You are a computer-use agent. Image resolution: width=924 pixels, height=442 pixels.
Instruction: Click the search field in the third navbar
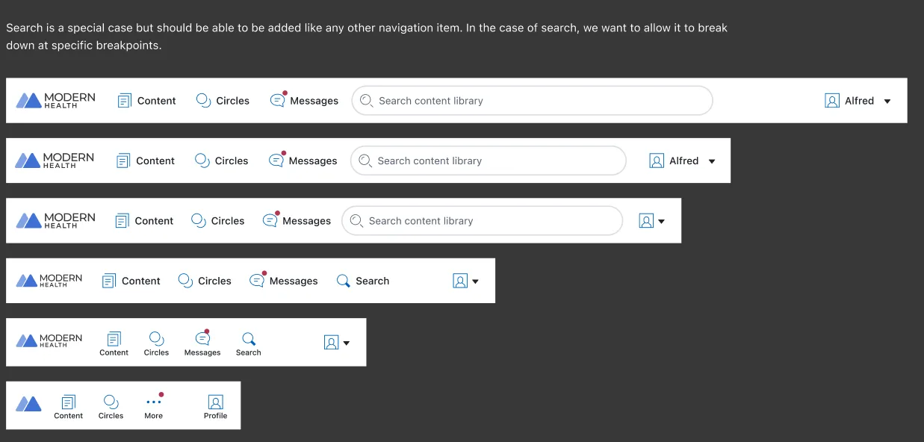tap(483, 221)
